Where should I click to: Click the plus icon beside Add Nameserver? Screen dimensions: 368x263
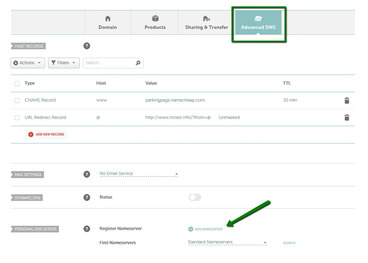click(190, 229)
